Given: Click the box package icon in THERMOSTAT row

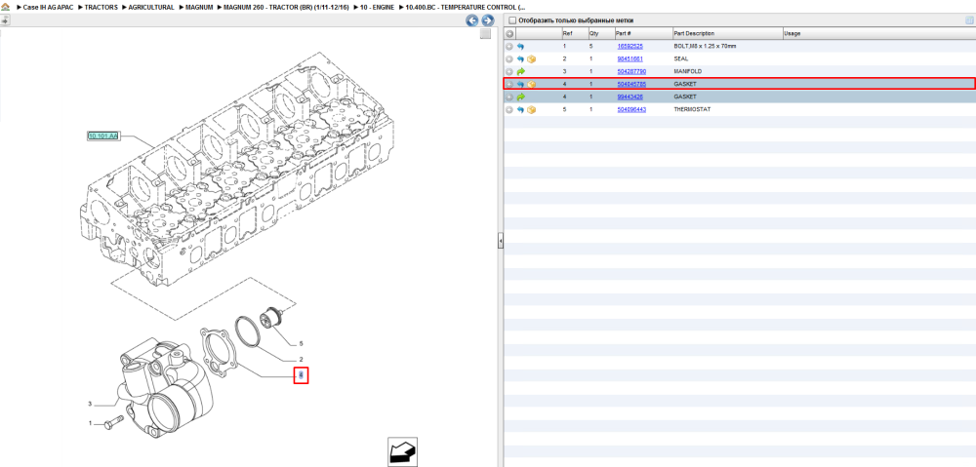Looking at the screenshot, I should coord(532,109).
